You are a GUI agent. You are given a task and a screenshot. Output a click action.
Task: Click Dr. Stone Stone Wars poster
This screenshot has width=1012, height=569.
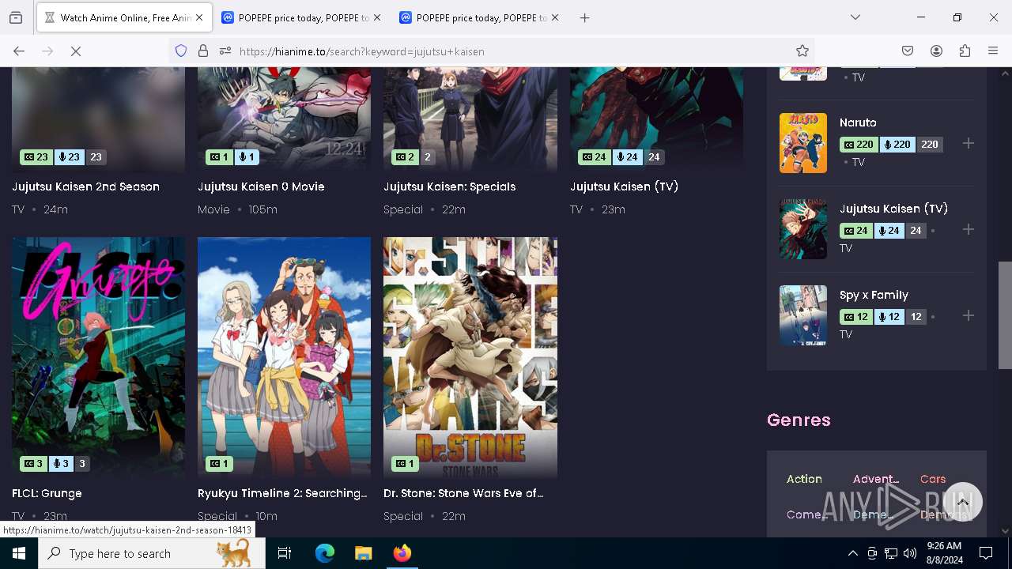click(470, 357)
